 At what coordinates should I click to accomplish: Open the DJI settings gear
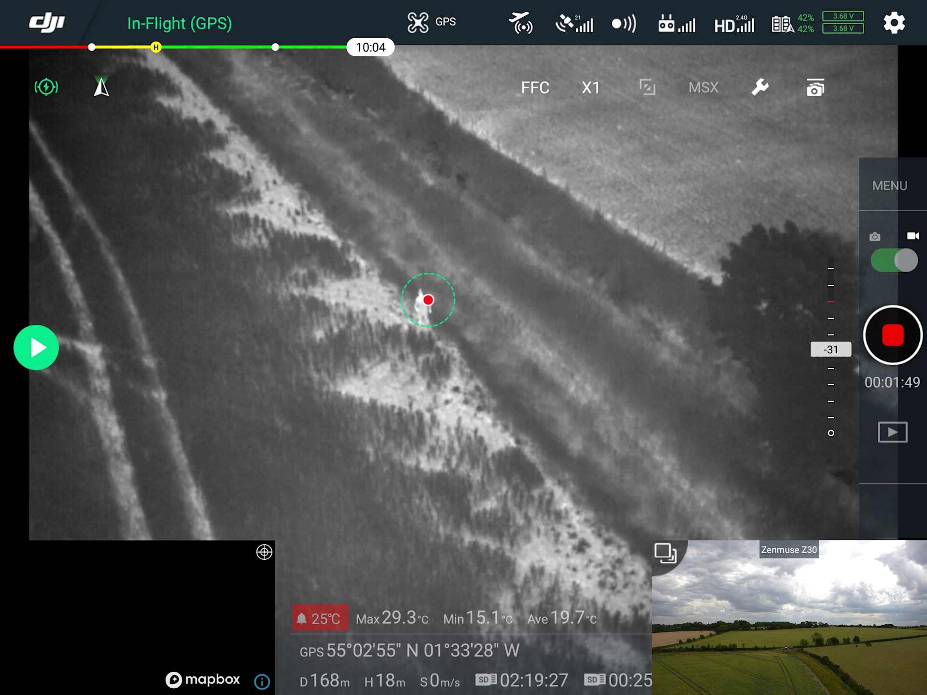894,23
